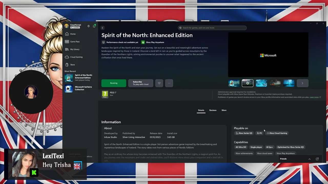
Task: Click the 4K Ultra HD capability chip
Action: (241, 147)
